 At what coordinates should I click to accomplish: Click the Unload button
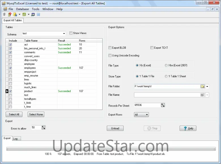pyautogui.click(x=115, y=128)
